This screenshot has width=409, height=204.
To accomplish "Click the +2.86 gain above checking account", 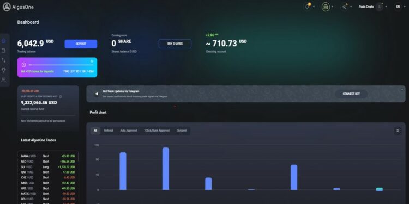I will coord(212,35).
